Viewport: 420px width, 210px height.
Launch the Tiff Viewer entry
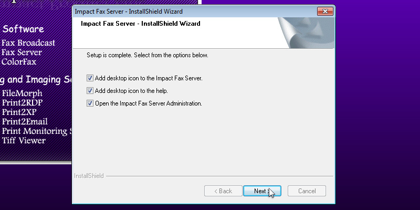click(x=24, y=141)
